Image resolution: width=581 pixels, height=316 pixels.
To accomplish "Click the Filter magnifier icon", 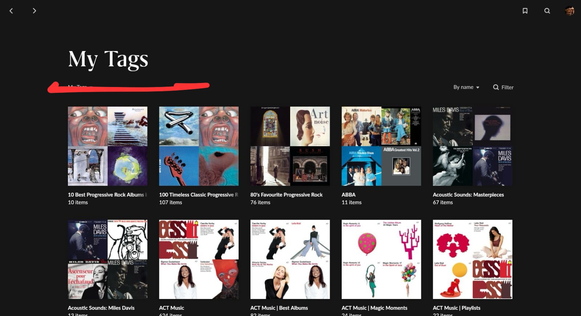I will click(x=496, y=87).
